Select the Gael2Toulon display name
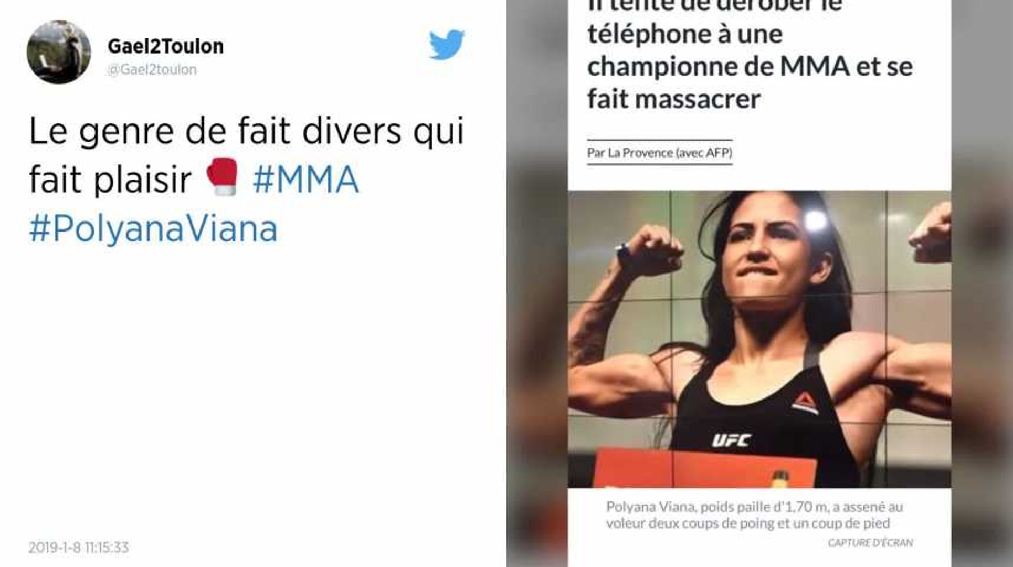Viewport: 1013px width, 567px height. point(165,46)
